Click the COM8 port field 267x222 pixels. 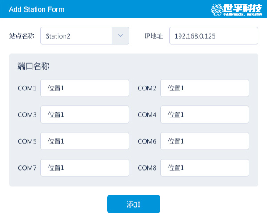[204, 168]
